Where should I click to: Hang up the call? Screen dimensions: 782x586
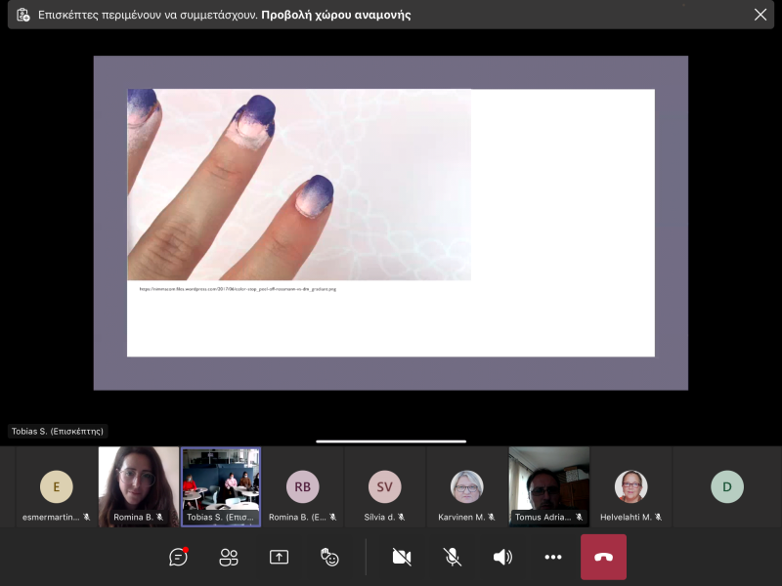coord(603,557)
